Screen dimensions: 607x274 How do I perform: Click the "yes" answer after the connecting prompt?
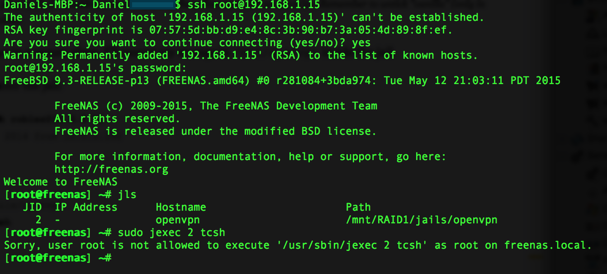coord(361,43)
